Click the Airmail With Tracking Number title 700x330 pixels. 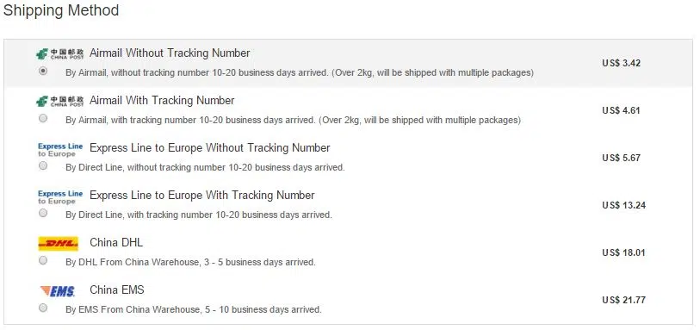[162, 101]
